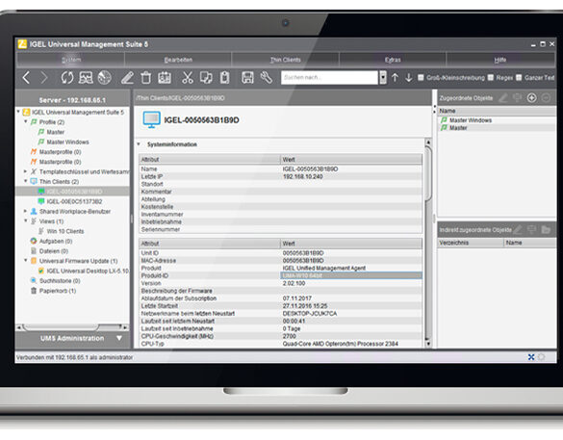Refresh the view using the circular arrows icon
563x440 pixels.
pos(66,78)
